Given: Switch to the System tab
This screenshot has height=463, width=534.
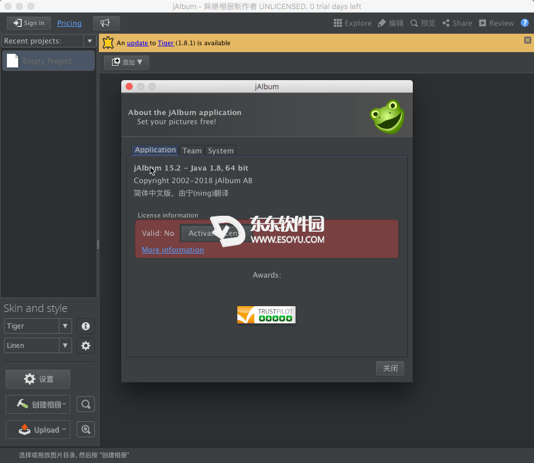Looking at the screenshot, I should [221, 151].
